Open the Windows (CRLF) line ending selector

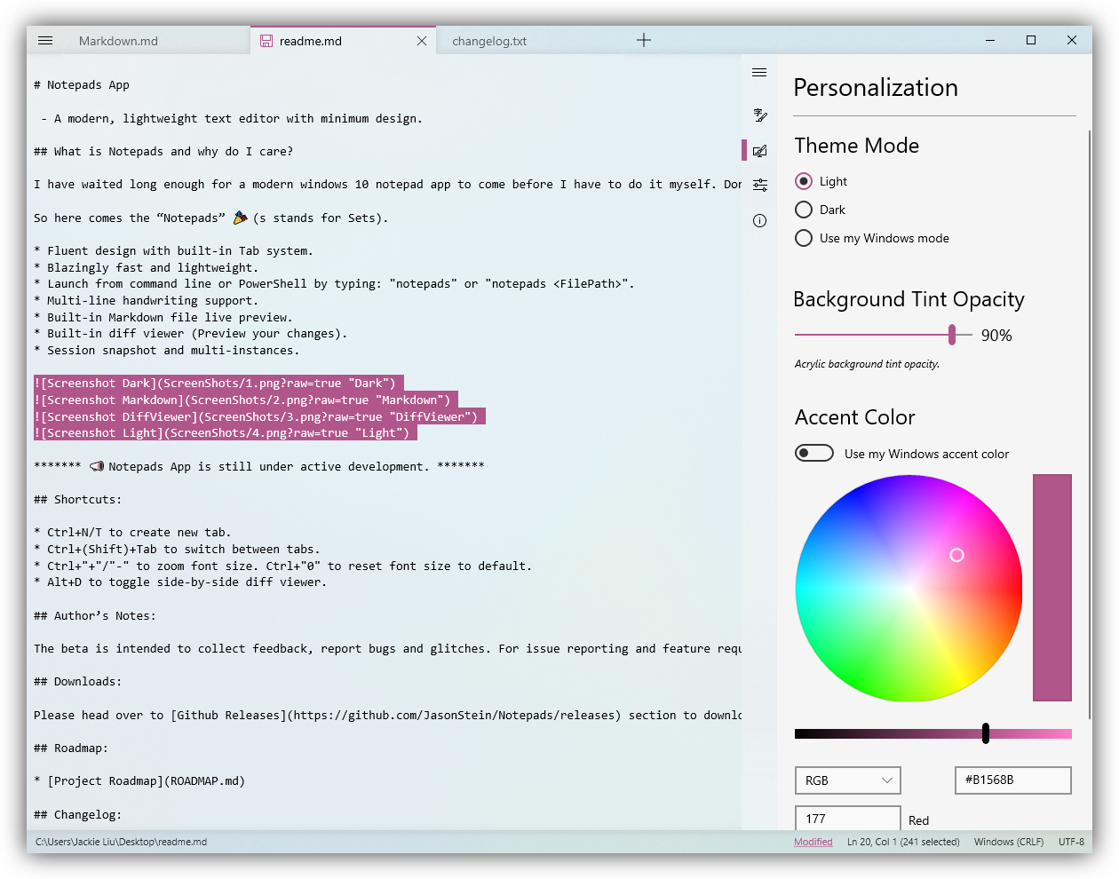tap(1009, 842)
